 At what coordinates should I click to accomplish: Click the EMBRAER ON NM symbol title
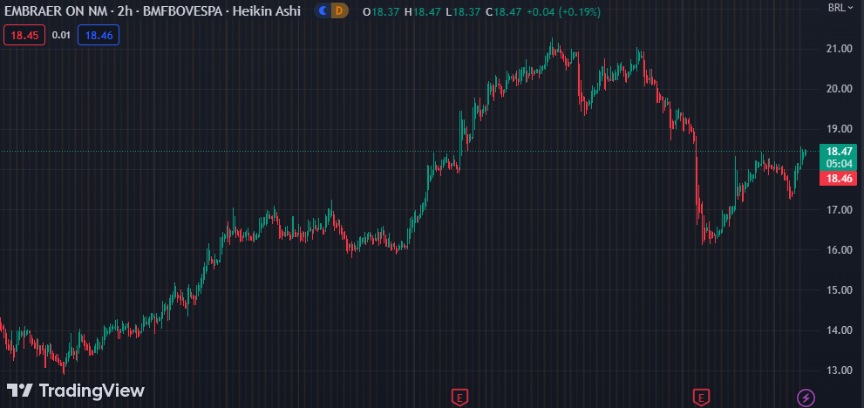[x=54, y=10]
